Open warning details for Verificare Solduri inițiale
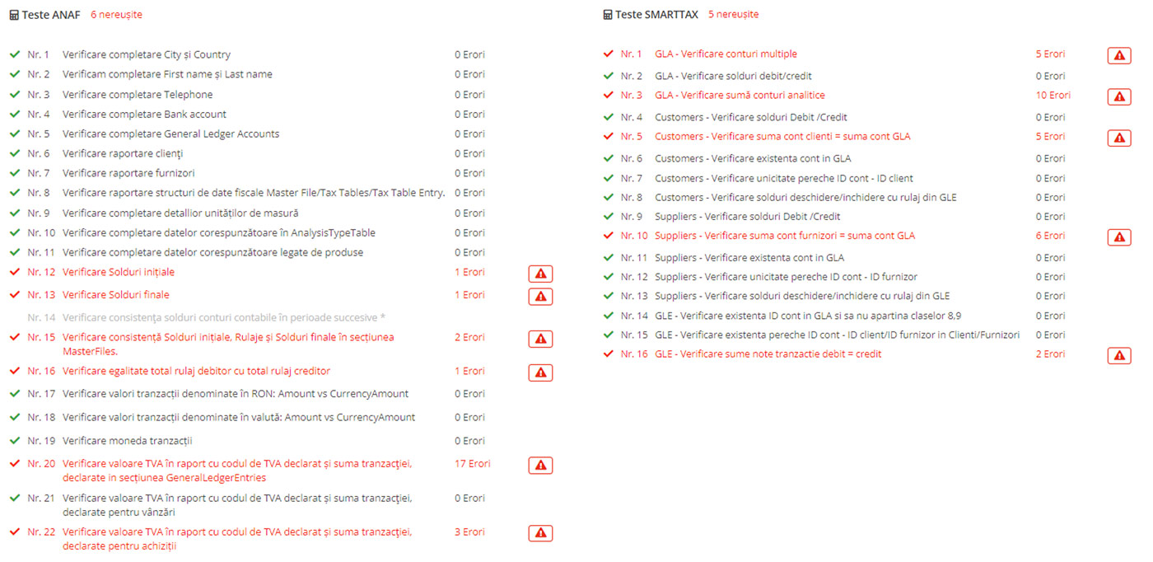 tap(540, 274)
